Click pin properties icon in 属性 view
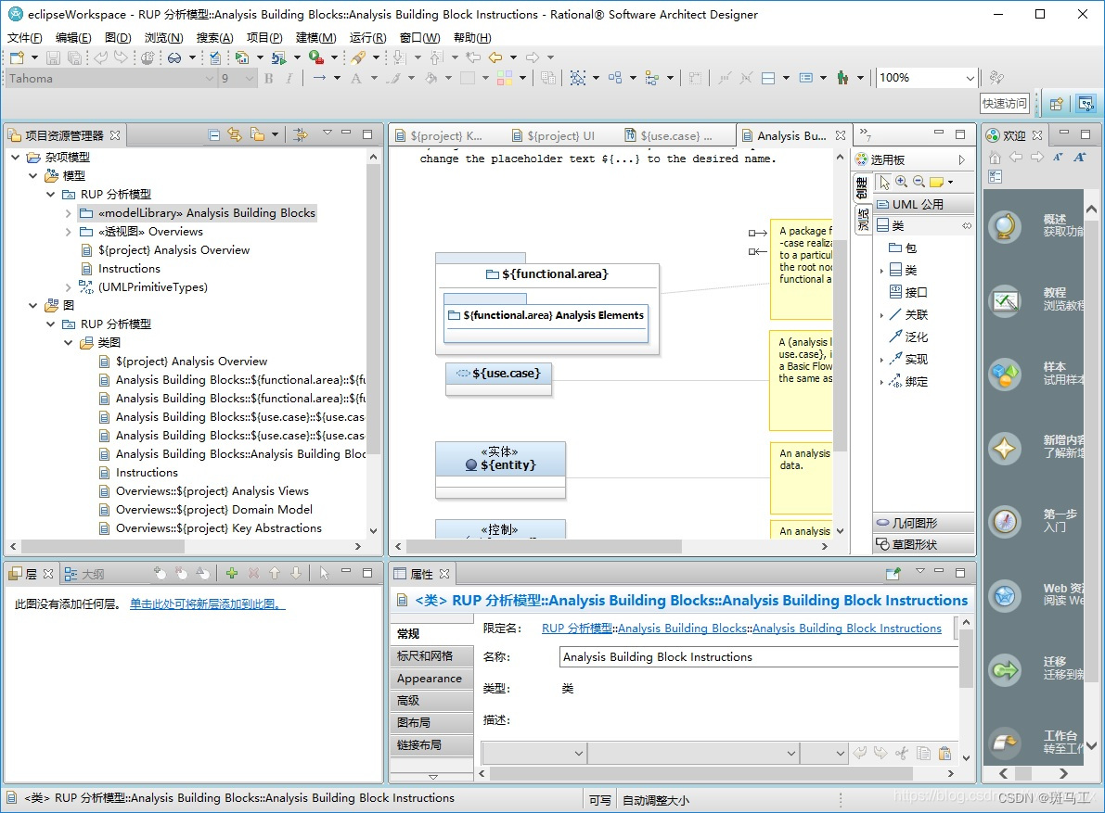Screen dimensions: 1105x813 (x=893, y=574)
